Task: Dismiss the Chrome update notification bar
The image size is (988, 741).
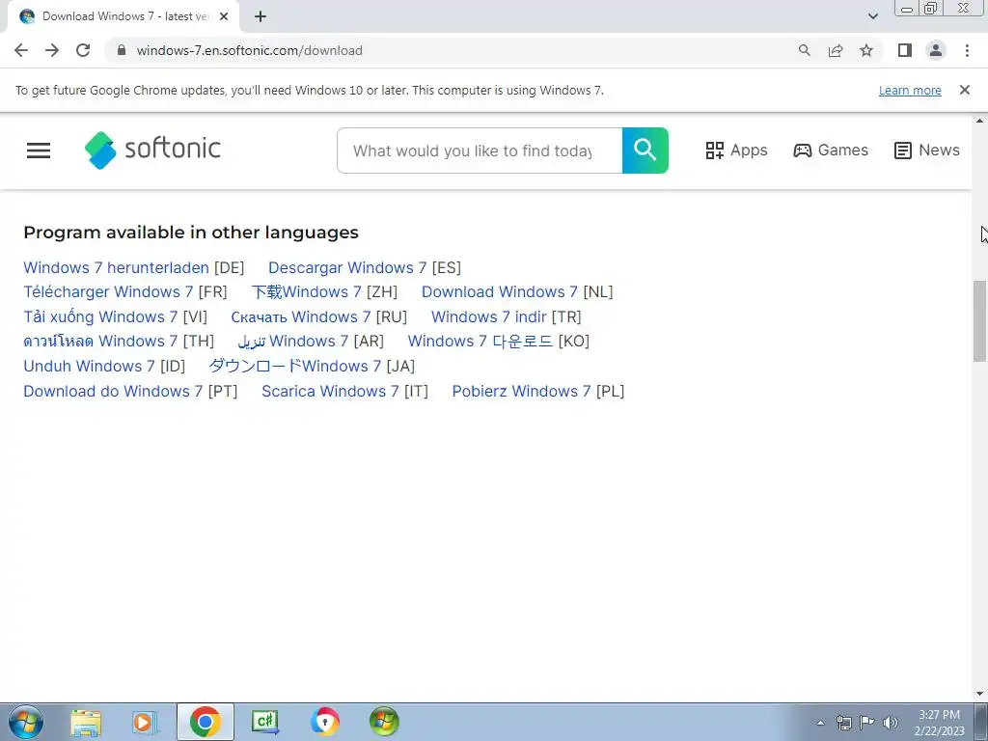Action: [x=964, y=90]
